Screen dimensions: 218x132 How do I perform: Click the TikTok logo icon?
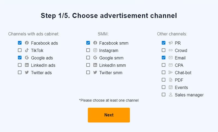click(x=27, y=50)
